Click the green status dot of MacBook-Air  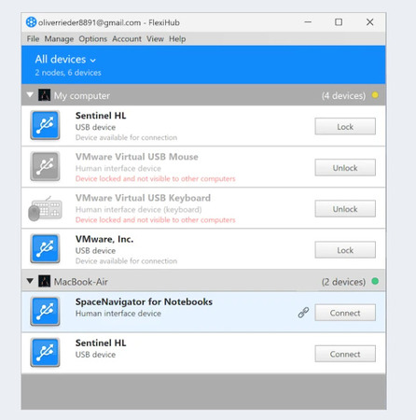coord(375,281)
